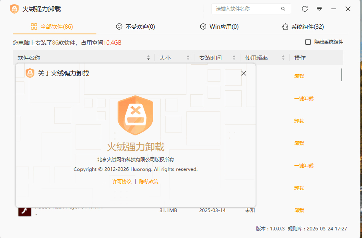The height and width of the screenshot is (238, 362).
Task: Sort by the 使用频率 column header
Action: pos(256,58)
